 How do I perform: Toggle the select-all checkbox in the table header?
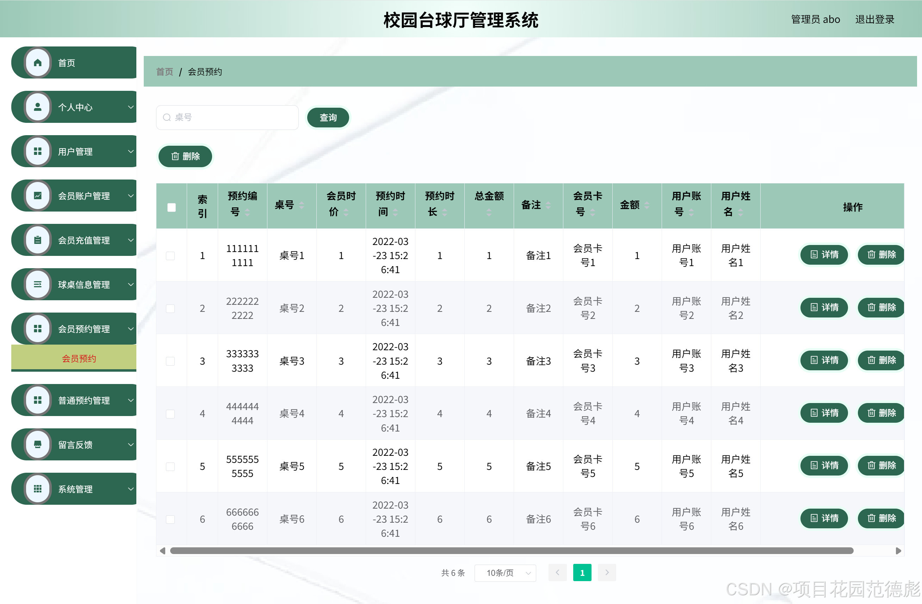[171, 207]
